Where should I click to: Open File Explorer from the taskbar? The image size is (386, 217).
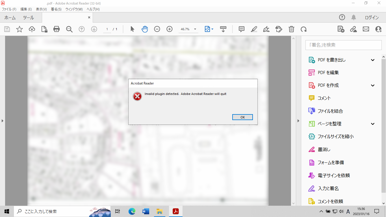159,211
